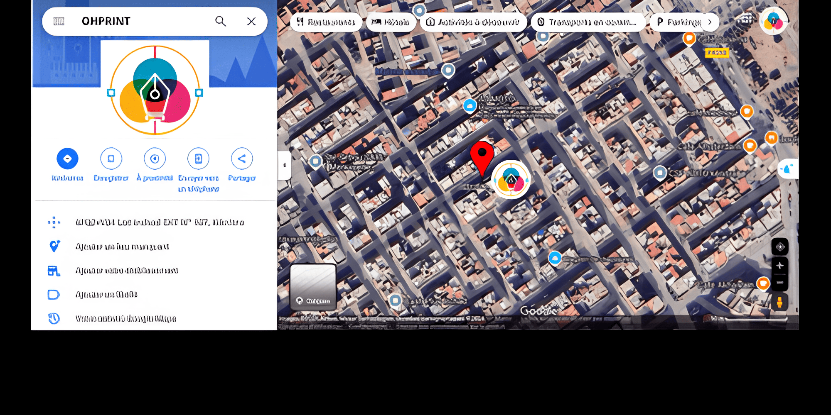Toggle the map layers thumbnail
This screenshot has width=831, height=415.
point(313,287)
